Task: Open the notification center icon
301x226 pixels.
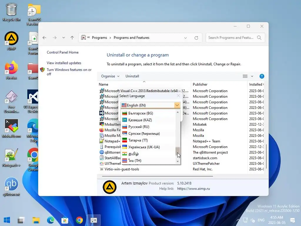Action: 292,220
